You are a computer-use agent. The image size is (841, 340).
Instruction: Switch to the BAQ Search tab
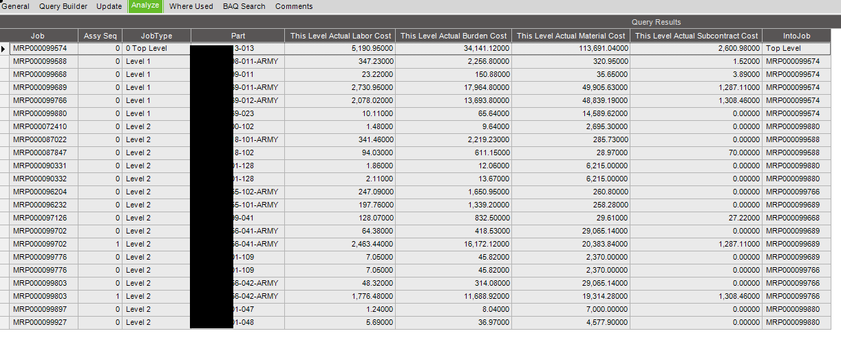point(244,6)
